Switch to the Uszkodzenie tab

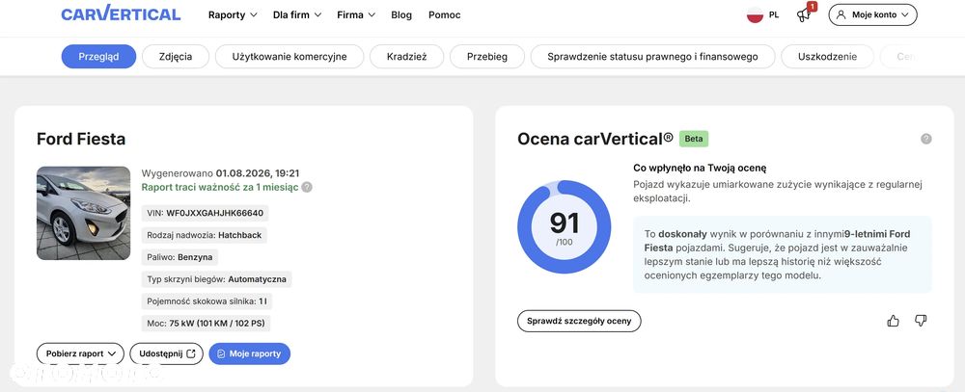tap(827, 57)
